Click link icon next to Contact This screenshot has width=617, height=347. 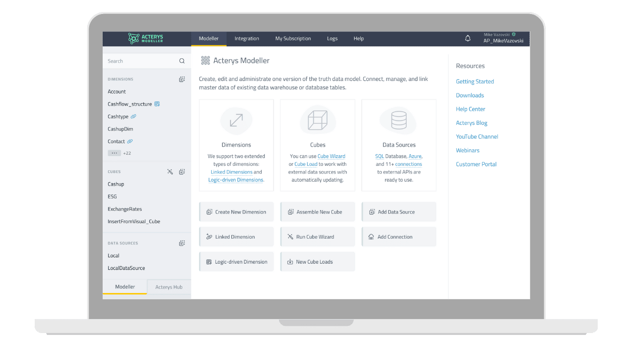130,142
